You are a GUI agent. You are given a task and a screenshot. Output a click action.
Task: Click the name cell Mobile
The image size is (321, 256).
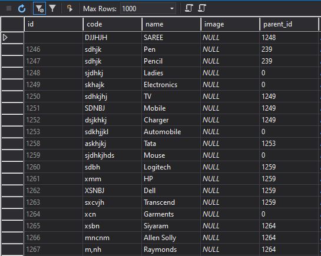pos(171,108)
